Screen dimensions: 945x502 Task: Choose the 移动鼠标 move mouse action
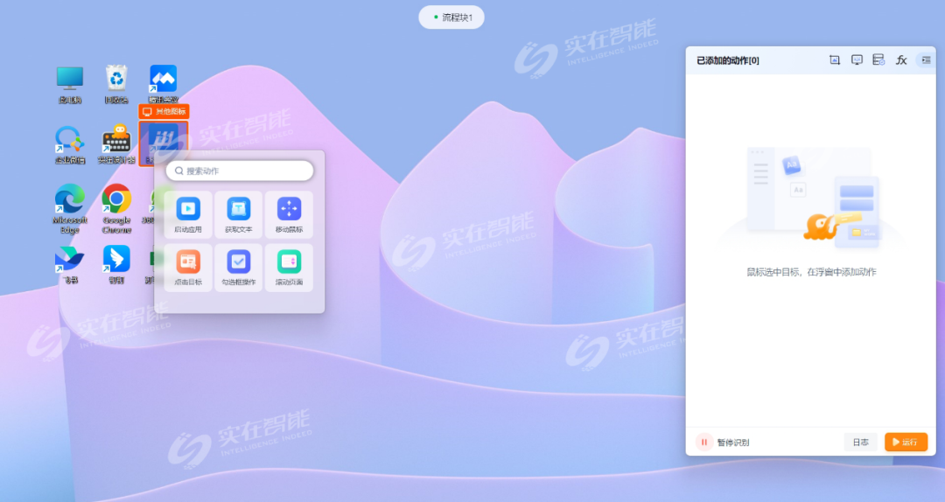[290, 215]
